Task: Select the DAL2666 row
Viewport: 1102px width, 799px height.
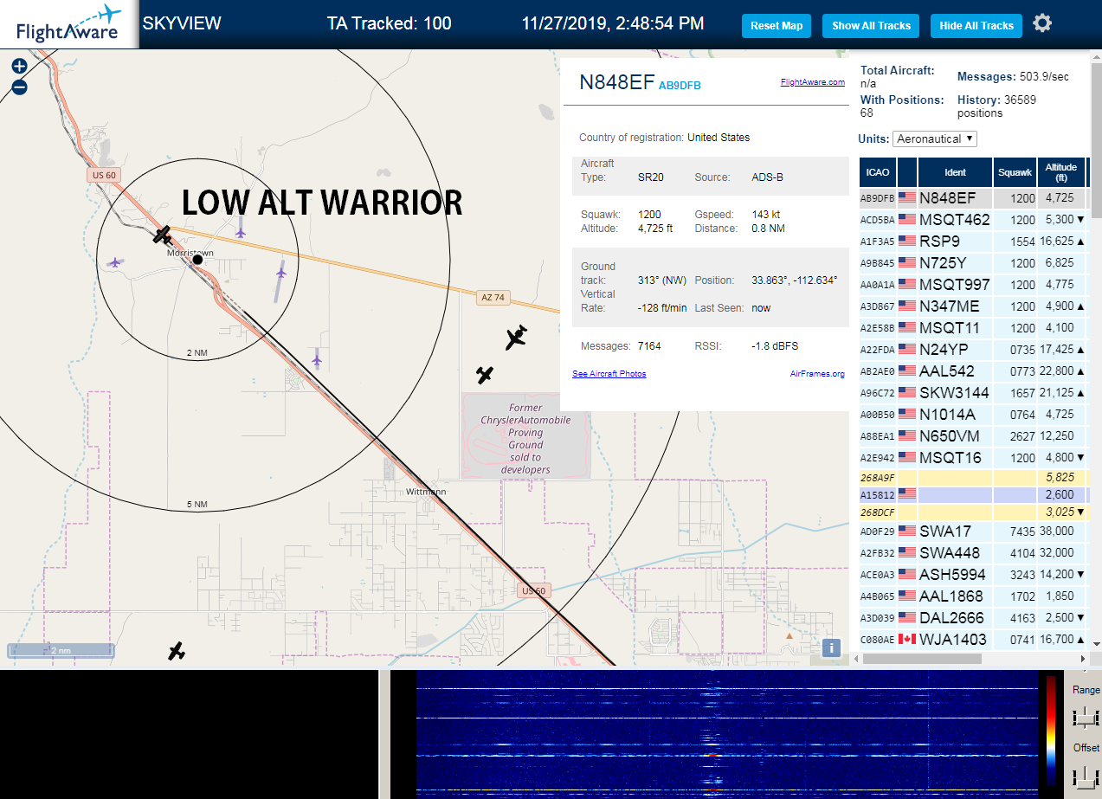Action: pyautogui.click(x=974, y=618)
